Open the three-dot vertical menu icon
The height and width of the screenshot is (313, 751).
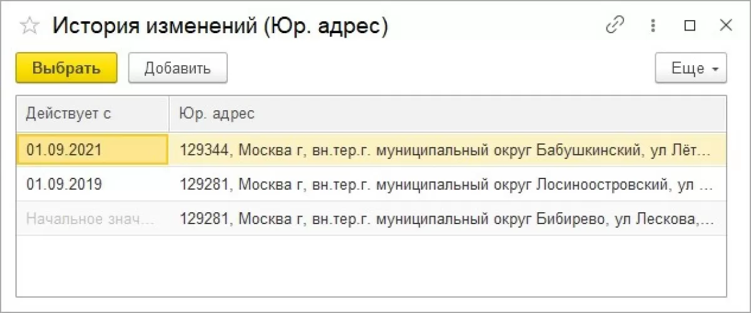[653, 26]
